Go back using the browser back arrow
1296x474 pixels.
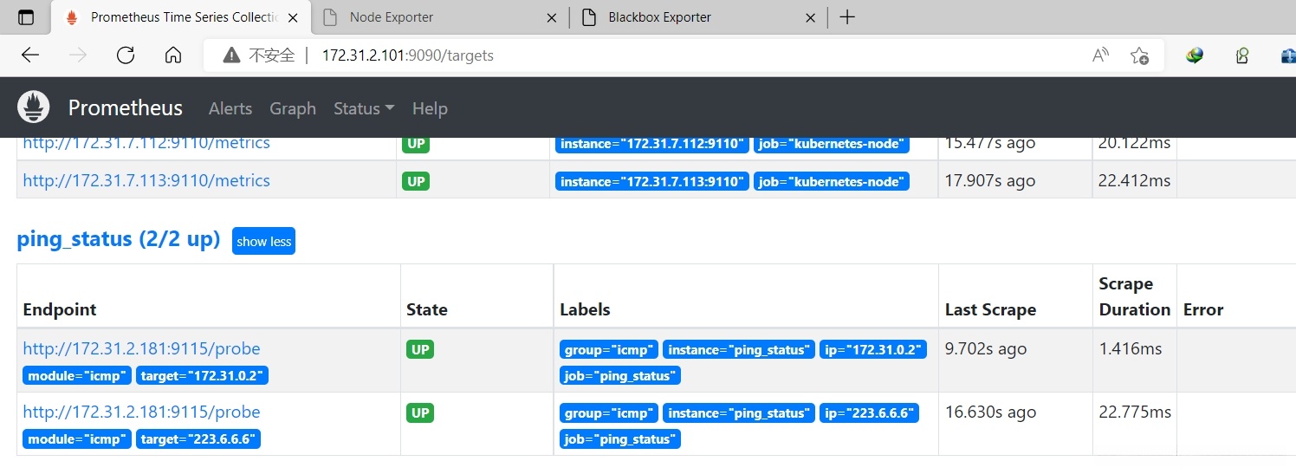click(30, 55)
